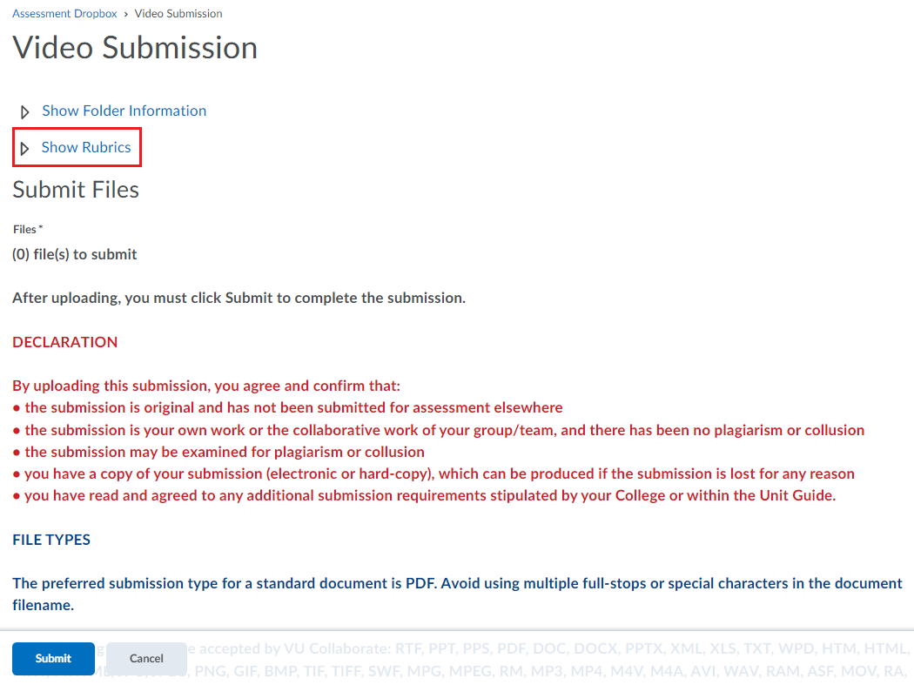
Task: Open the Assessment Dropbox breadcrumb link
Action: pyautogui.click(x=64, y=13)
